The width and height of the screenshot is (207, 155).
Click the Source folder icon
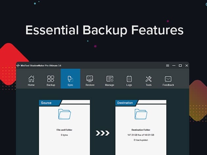click(x=64, y=114)
